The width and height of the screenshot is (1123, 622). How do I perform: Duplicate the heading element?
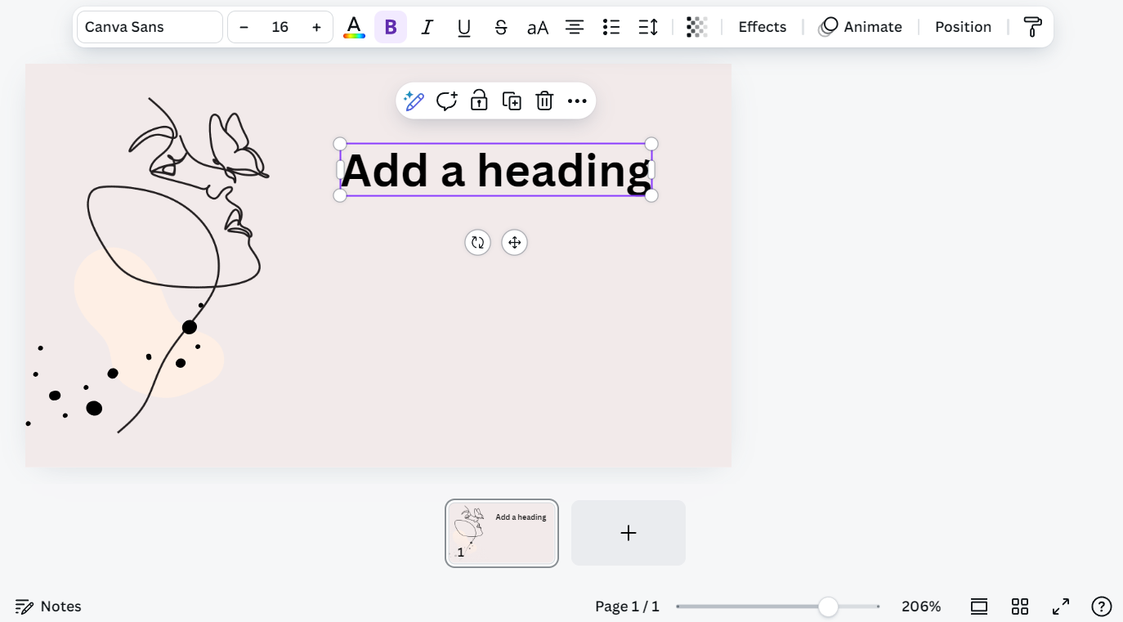pyautogui.click(x=512, y=101)
